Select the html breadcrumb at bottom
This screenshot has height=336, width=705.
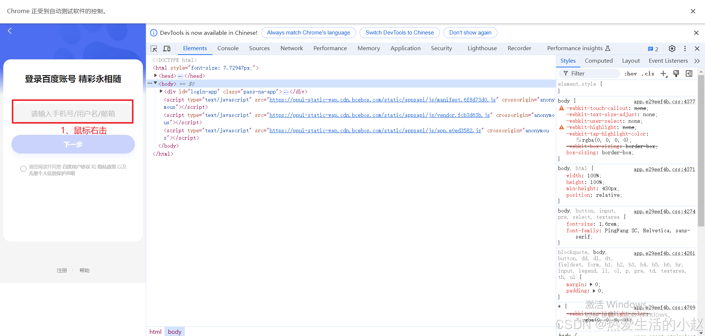coord(155,332)
